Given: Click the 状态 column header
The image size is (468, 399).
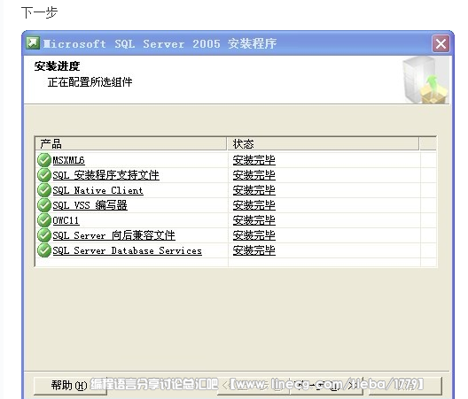Looking at the screenshot, I should [x=323, y=144].
